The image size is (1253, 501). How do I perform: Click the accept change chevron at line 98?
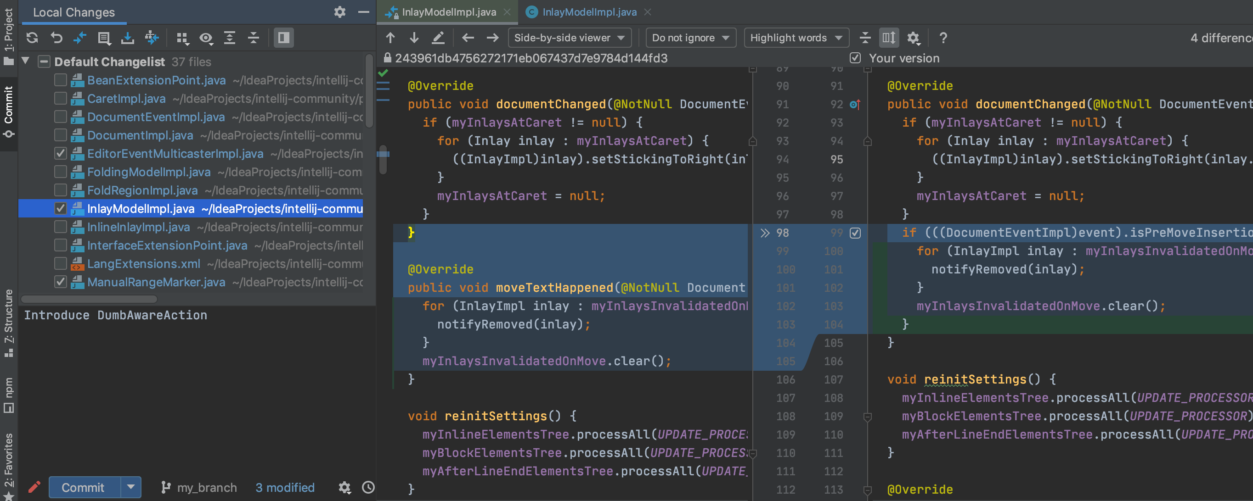(765, 233)
